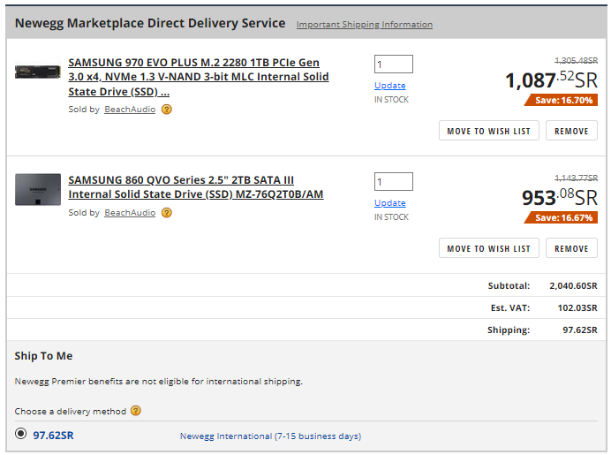
Task: Click help icon beside 860 QVO seller BeachAudio
Action: 166,213
